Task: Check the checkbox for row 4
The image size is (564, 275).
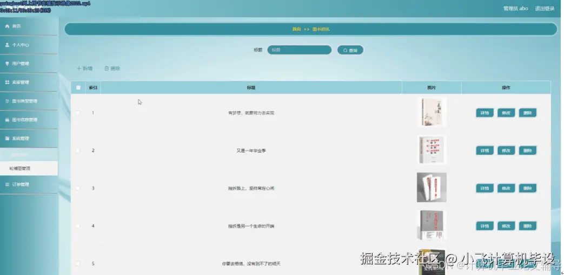Action: [78, 226]
